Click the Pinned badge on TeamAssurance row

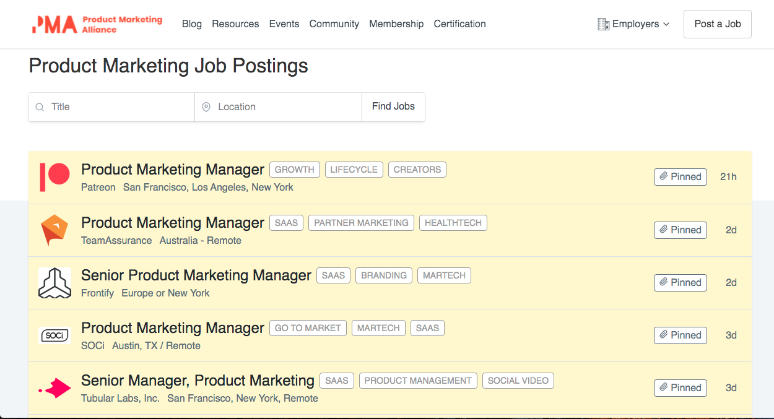click(x=680, y=230)
